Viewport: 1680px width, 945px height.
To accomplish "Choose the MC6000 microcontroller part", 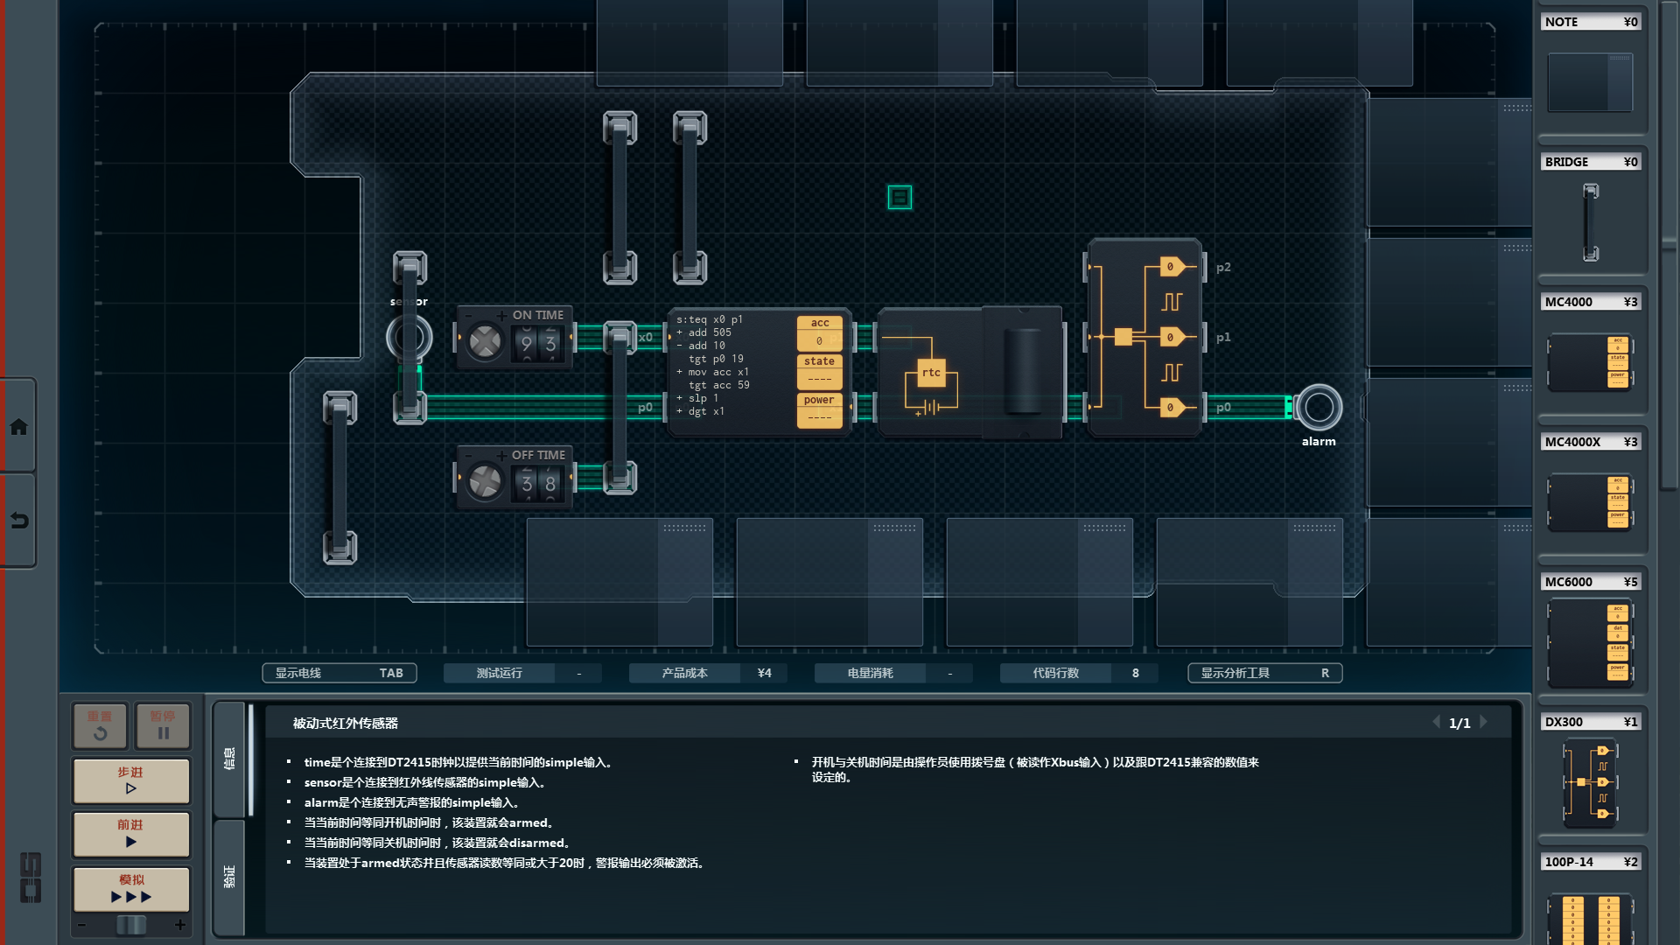I will [x=1590, y=641].
